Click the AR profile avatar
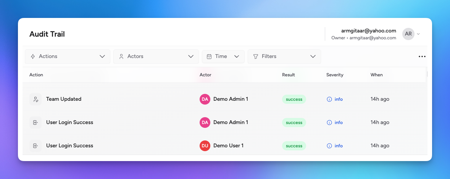 pyautogui.click(x=408, y=34)
